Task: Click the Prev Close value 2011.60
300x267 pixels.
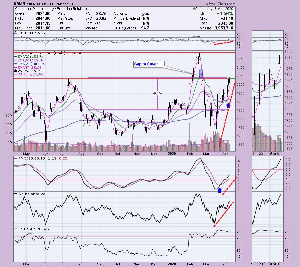Action: click(x=43, y=28)
